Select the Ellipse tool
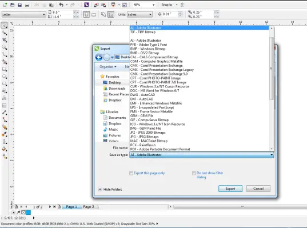 (x=5, y=77)
